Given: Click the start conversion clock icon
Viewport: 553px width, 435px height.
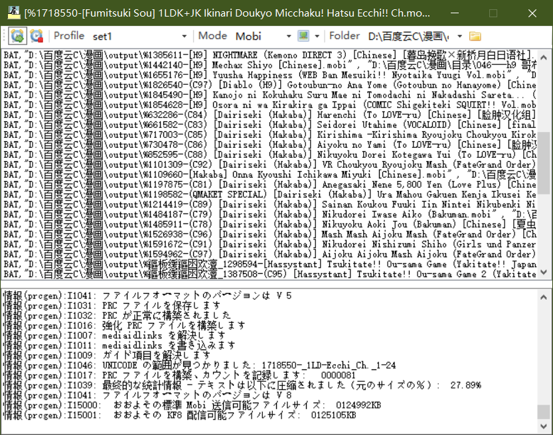Looking at the screenshot, I should coord(18,36).
